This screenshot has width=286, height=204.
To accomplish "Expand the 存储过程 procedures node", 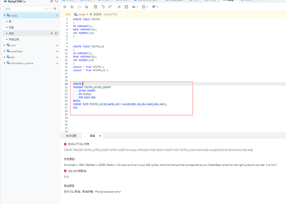I will coord(7,39).
